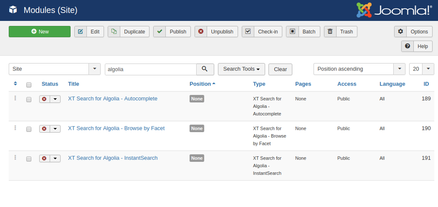
Task: Click the Check-in toolbar label
Action: tap(268, 32)
